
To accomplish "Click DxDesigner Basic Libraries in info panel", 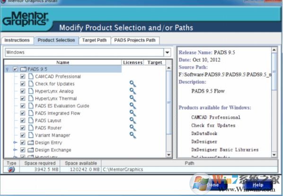I will [x=225, y=150].
